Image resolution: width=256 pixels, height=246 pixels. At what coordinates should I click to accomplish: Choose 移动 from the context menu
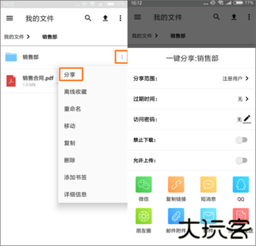70,126
